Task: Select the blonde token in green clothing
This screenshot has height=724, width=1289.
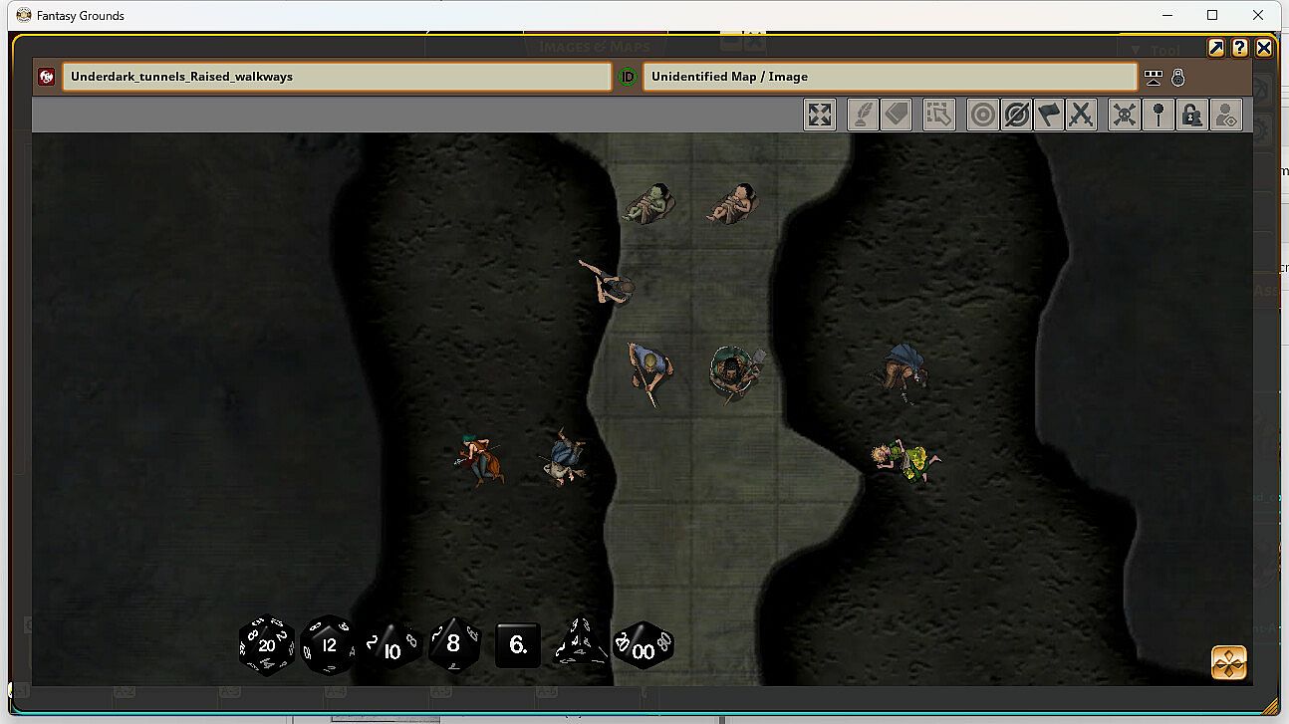Action: coord(905,461)
